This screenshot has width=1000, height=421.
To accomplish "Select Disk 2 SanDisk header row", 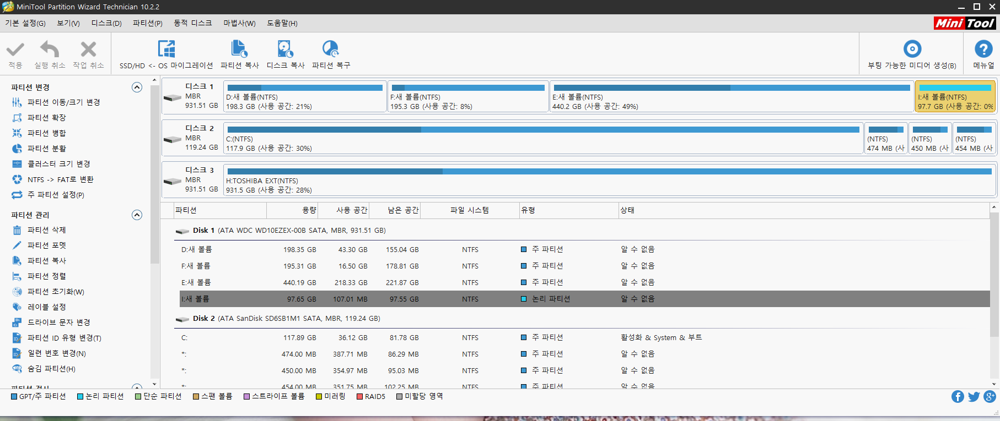I will [582, 319].
